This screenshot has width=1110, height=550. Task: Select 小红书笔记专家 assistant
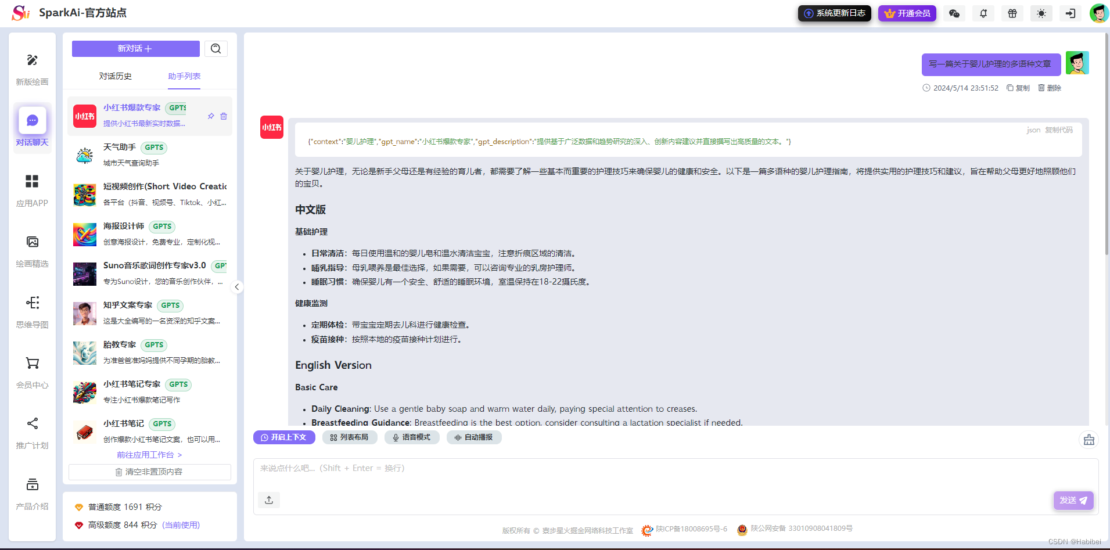tap(150, 392)
